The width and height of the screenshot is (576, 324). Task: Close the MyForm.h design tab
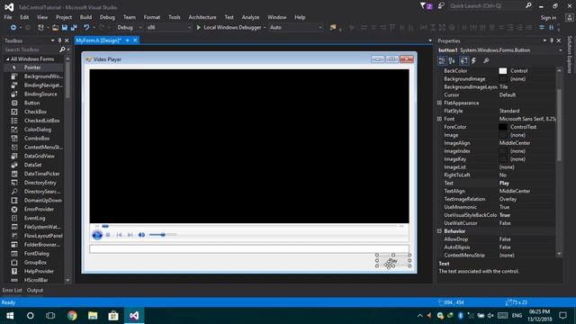[x=135, y=40]
